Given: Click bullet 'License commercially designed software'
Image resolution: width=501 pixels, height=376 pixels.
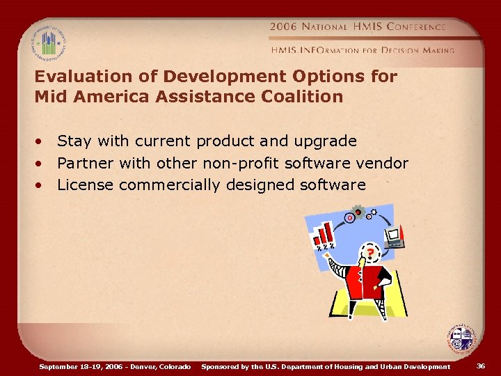Looking at the screenshot, I should pyautogui.click(x=212, y=185).
